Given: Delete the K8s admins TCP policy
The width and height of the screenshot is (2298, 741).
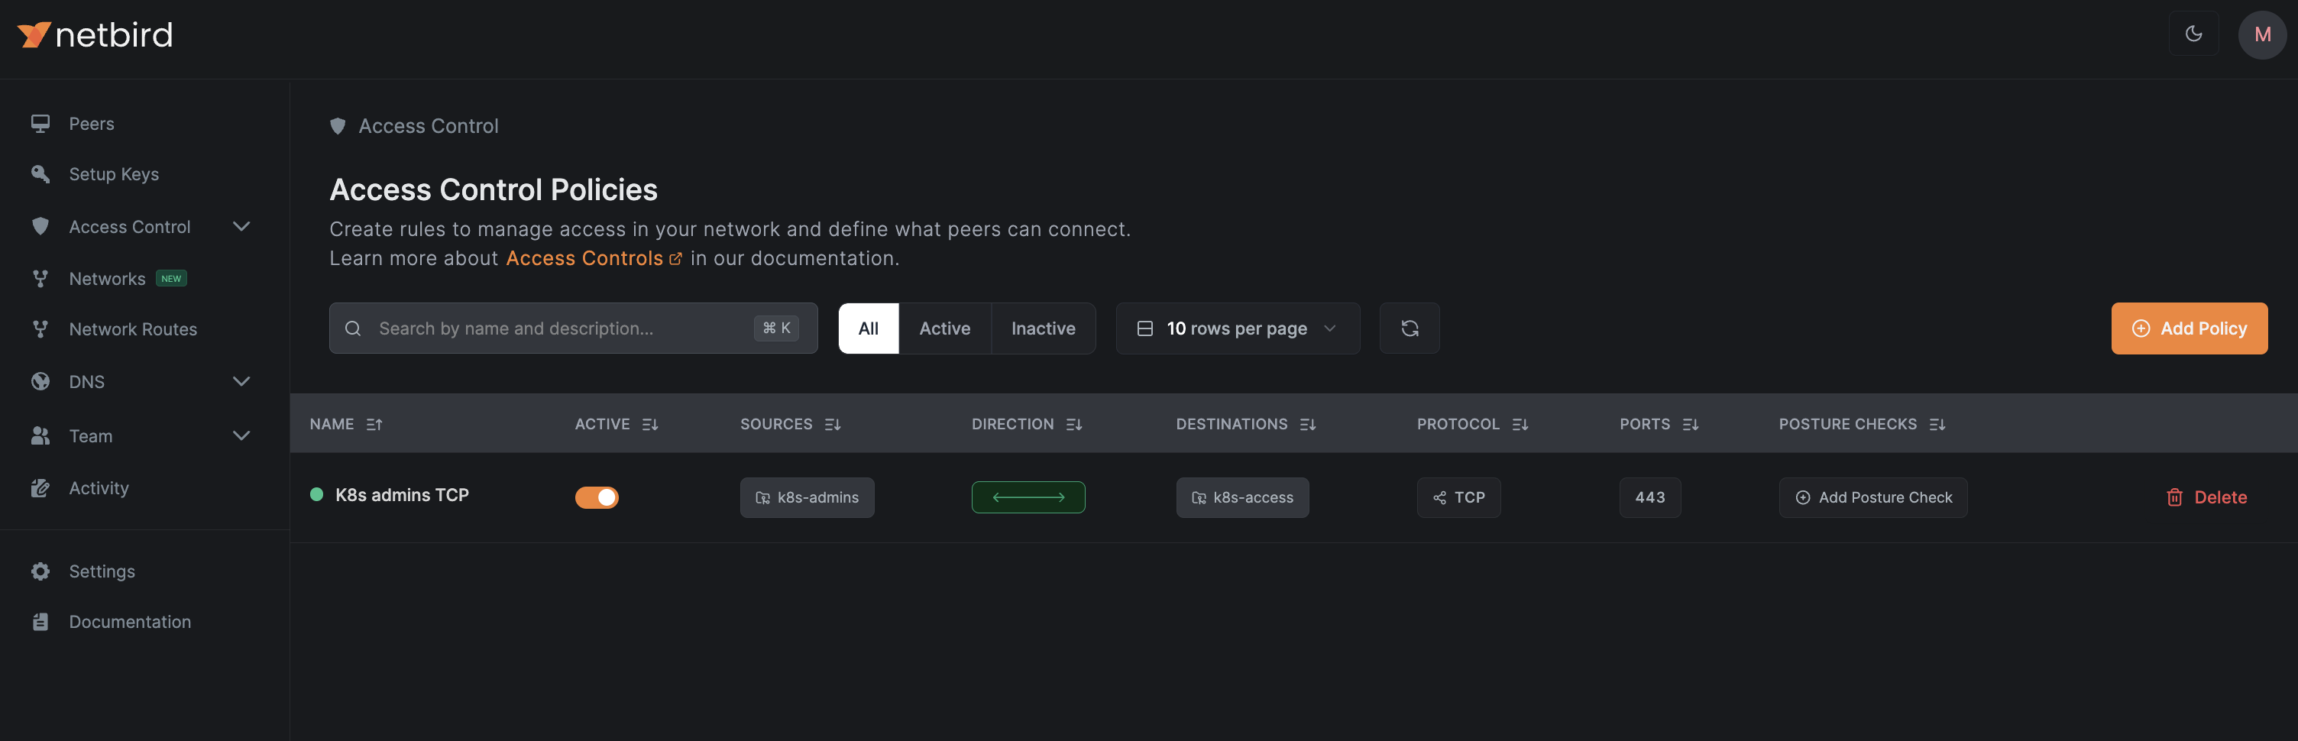Looking at the screenshot, I should click(2206, 497).
